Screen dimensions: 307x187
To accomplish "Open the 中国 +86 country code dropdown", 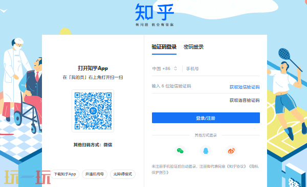I will click(165, 68).
